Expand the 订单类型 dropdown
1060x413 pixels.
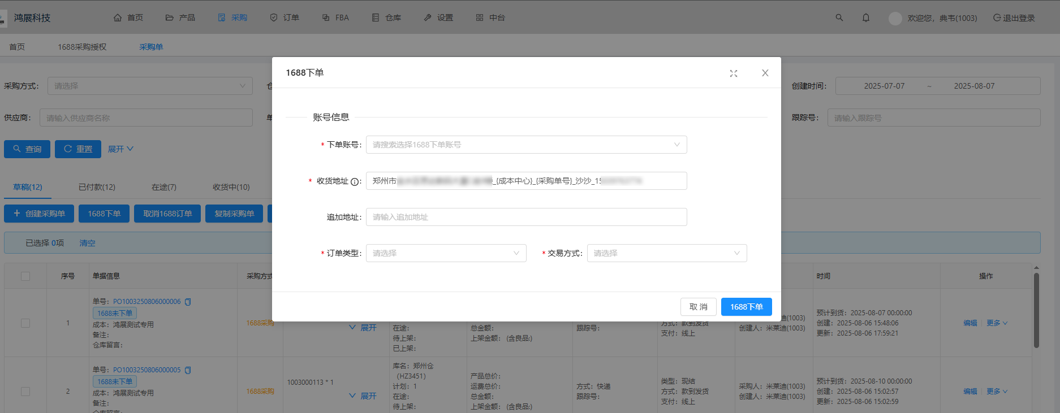[446, 253]
